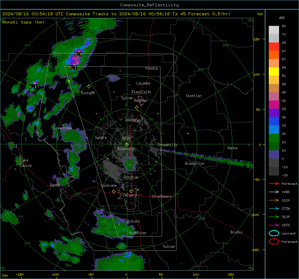
Task: Click the dBZ legend heading
Action: pyautogui.click(x=282, y=18)
